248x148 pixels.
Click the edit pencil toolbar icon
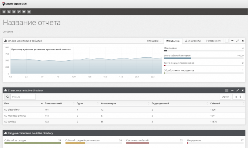point(19,12)
